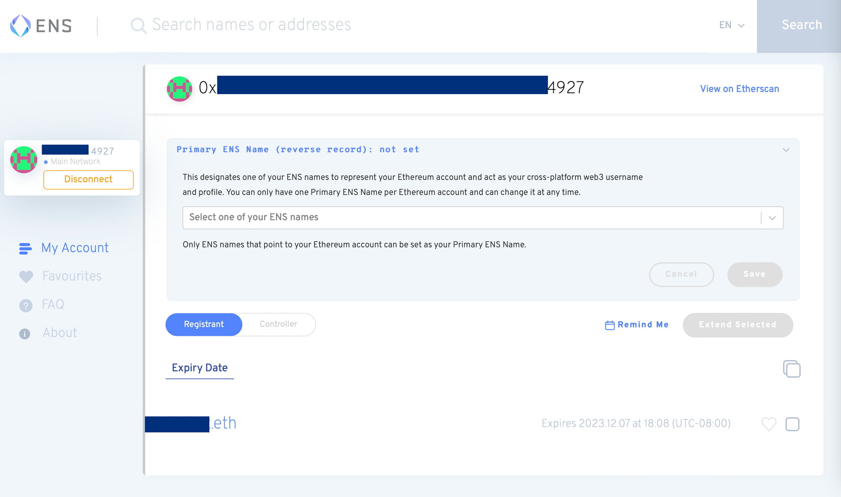Click the magnifying glass search icon
This screenshot has height=497, width=841.
pos(138,25)
